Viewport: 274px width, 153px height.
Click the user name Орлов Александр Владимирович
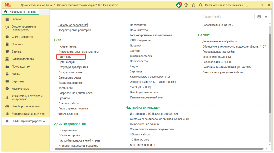click(223, 5)
